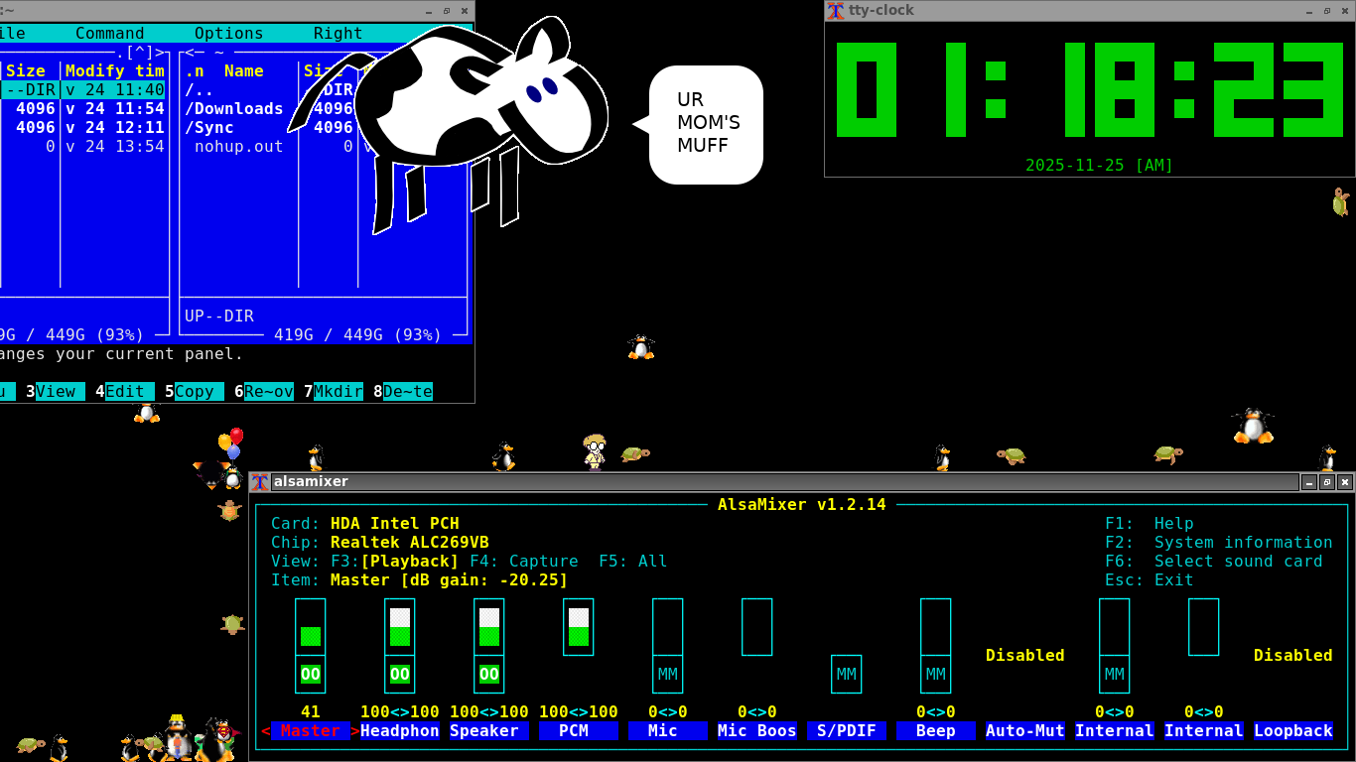Click 'F6: Select sound card' in alsamixer

coord(1214,561)
